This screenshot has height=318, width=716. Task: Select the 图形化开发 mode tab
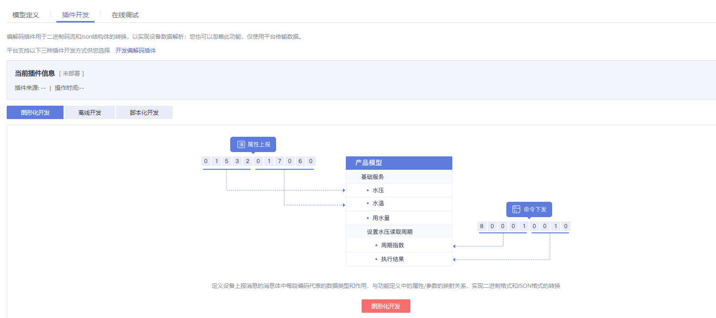coord(35,113)
